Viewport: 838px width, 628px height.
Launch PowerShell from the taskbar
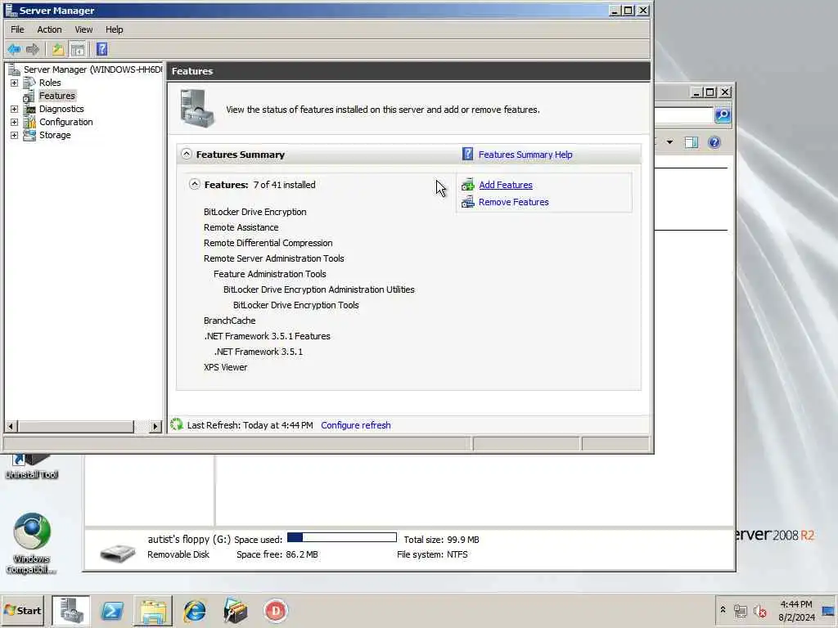(112, 610)
